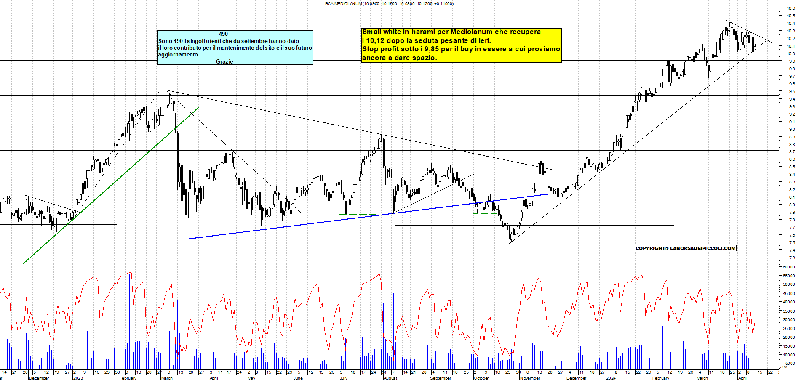Click the 55000 volume axis value
The image size is (796, 380).
point(789,276)
